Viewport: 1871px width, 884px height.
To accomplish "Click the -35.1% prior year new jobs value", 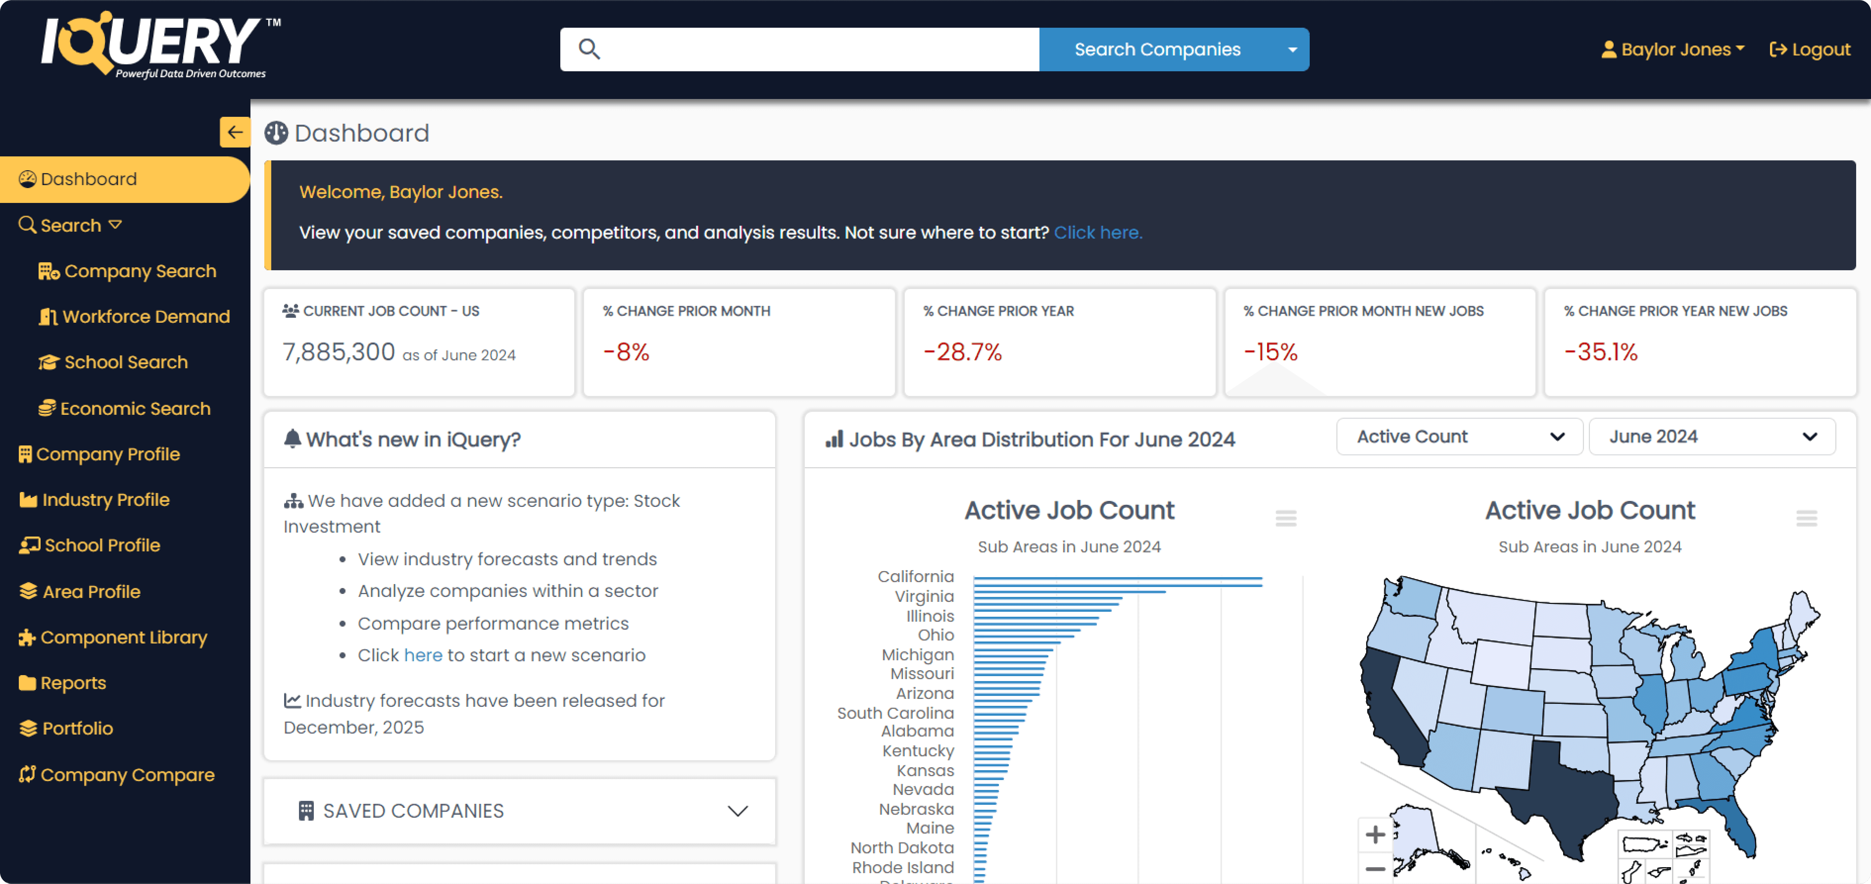I will coord(1601,352).
